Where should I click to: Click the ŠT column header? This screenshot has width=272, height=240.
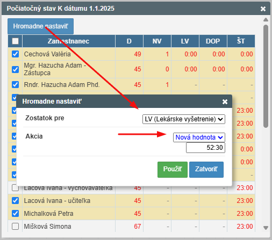(241, 41)
